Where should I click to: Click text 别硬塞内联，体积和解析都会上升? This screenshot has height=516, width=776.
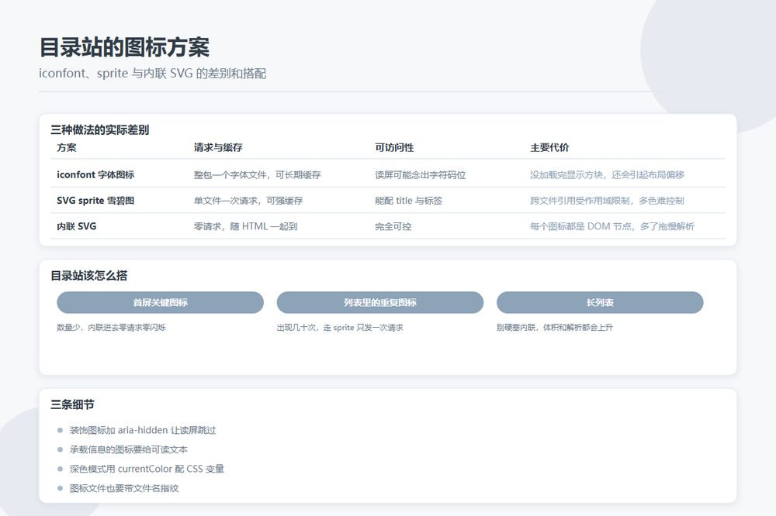click(x=555, y=327)
